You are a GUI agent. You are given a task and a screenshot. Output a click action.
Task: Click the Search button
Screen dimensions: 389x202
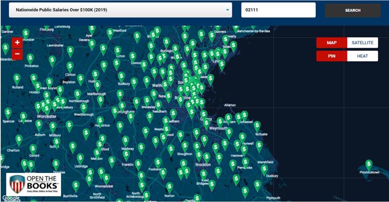coord(353,10)
